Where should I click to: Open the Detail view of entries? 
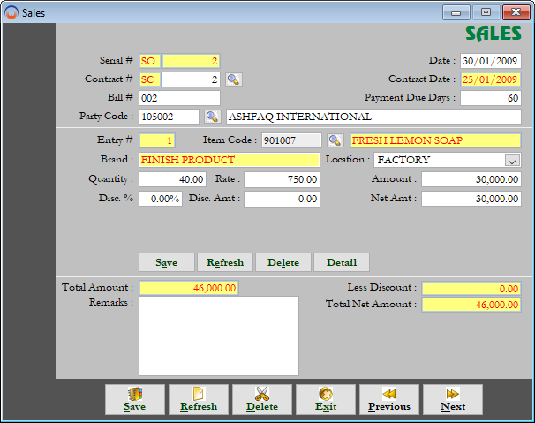click(342, 262)
